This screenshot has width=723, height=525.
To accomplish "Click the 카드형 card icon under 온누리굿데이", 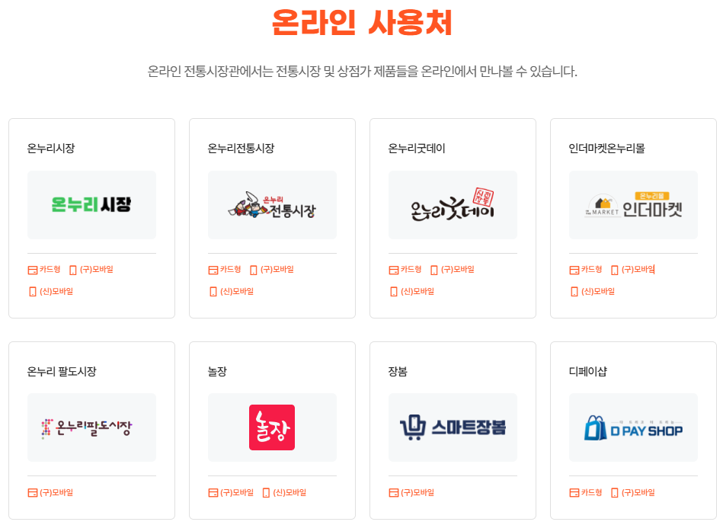I will (x=394, y=271).
